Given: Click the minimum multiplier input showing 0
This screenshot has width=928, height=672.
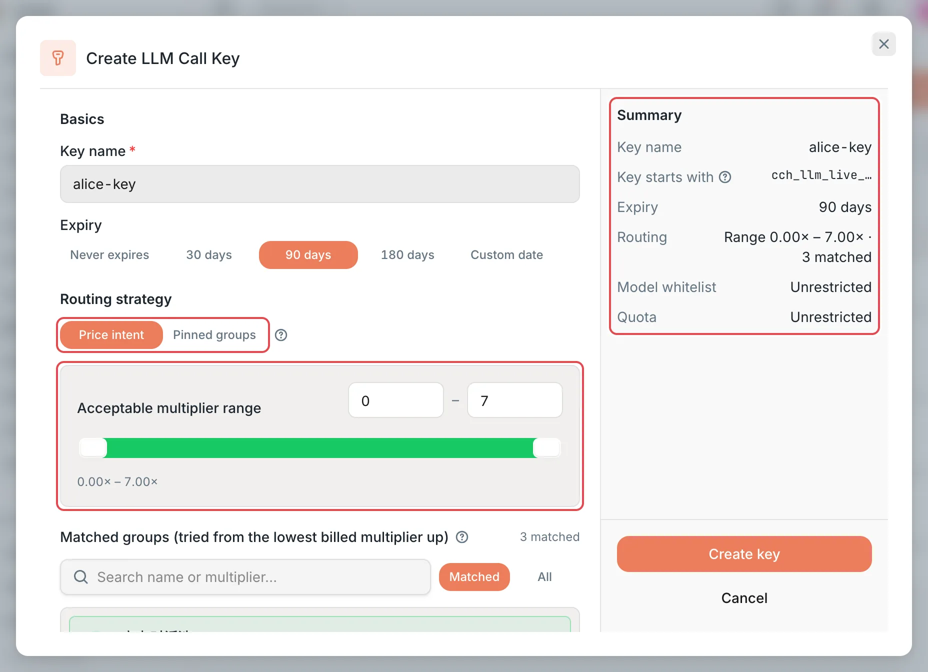Looking at the screenshot, I should pos(396,400).
